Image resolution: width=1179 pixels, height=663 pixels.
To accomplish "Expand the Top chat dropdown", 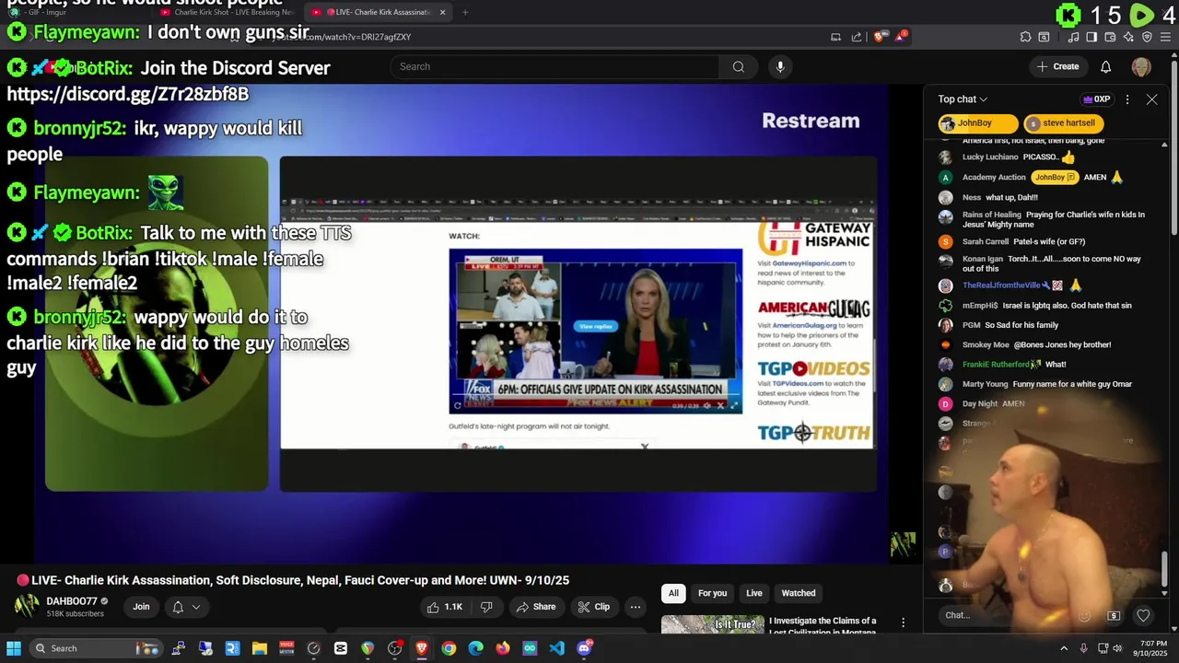I will click(x=963, y=99).
